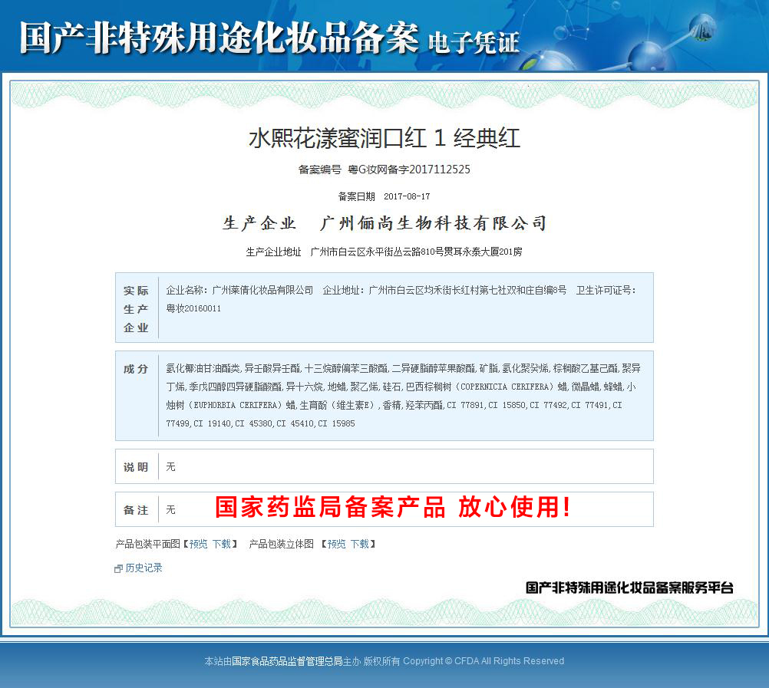Image resolution: width=769 pixels, height=688 pixels.
Task: Open 下载 link for 产品包装立体图
Action: pyautogui.click(x=359, y=544)
